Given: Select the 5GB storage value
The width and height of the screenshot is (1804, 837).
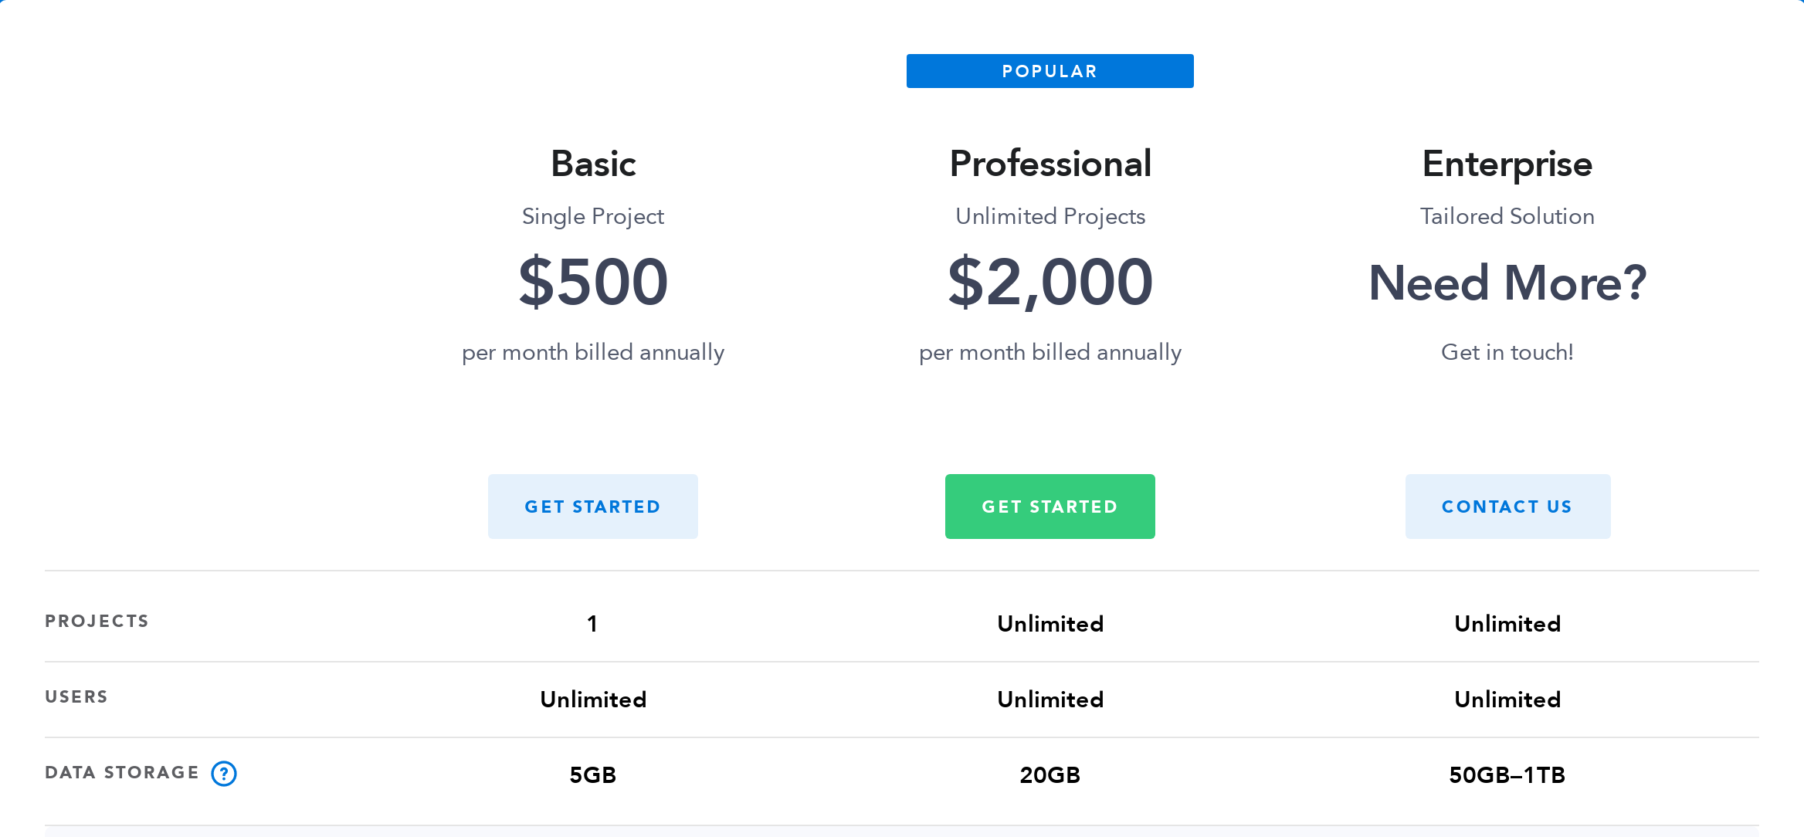Looking at the screenshot, I should tap(593, 775).
